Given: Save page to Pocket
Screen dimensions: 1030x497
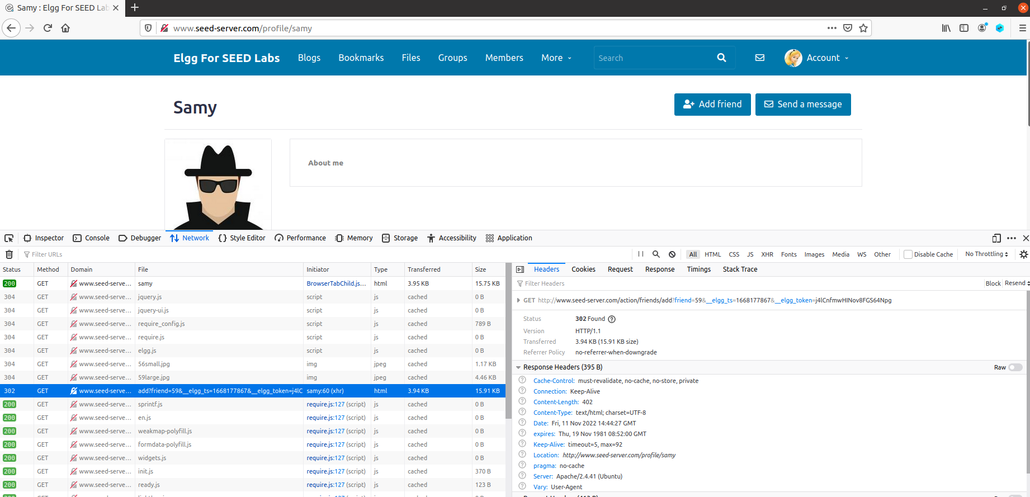Looking at the screenshot, I should click(x=848, y=28).
